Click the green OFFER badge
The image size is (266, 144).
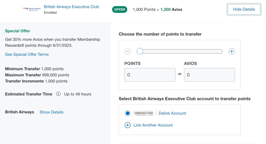[x=119, y=10]
